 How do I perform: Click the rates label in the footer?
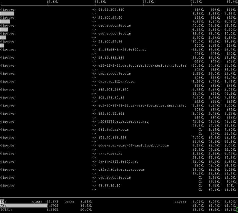[x=180, y=202]
